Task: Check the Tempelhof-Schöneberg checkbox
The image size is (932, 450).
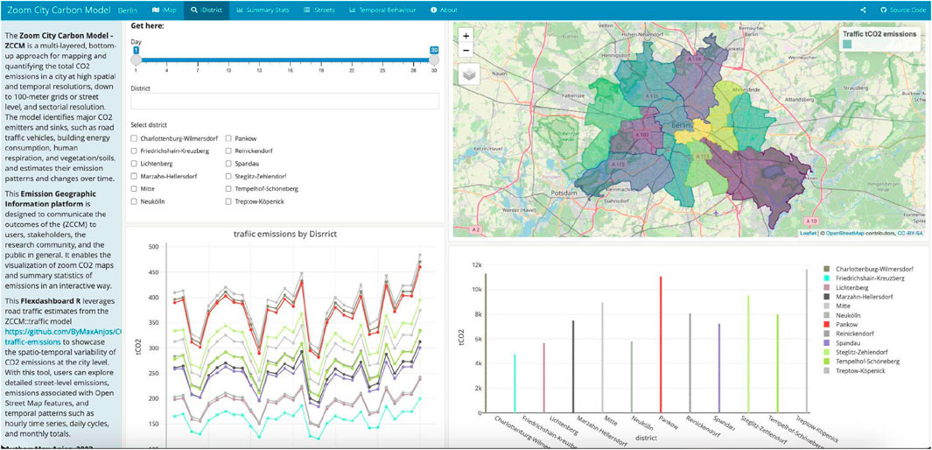Action: tap(228, 189)
